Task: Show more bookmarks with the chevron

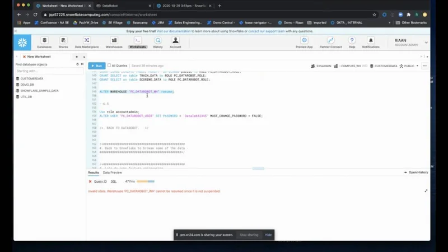Action: (389, 22)
